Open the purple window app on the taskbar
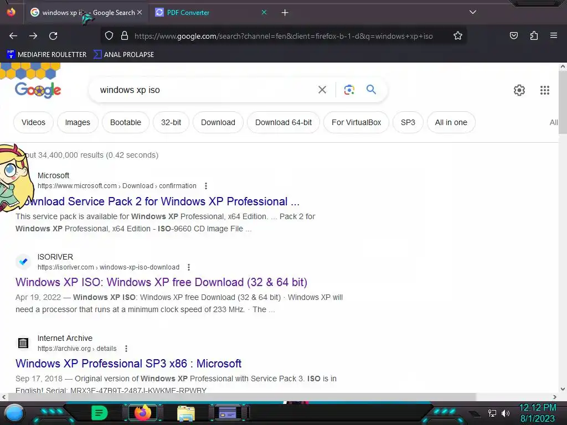567x425 pixels. pos(228,413)
